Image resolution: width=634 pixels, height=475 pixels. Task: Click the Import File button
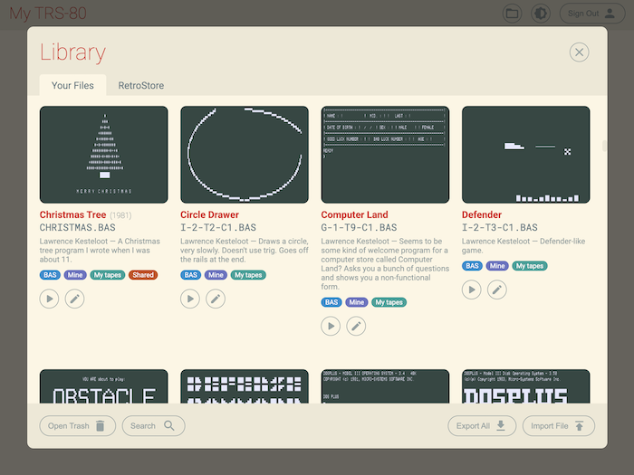pos(559,426)
